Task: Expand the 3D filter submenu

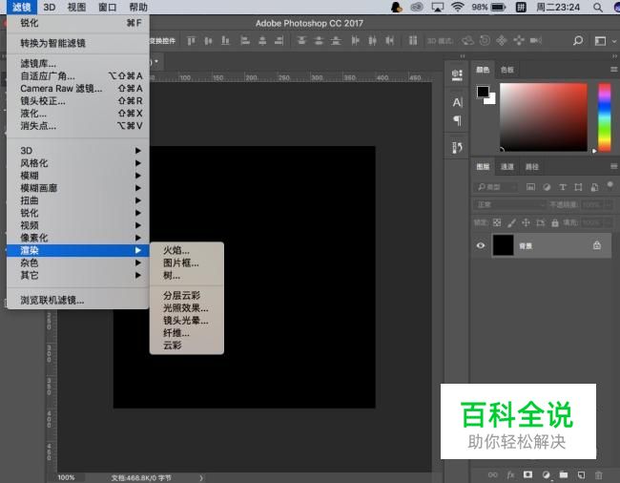Action: (x=78, y=150)
